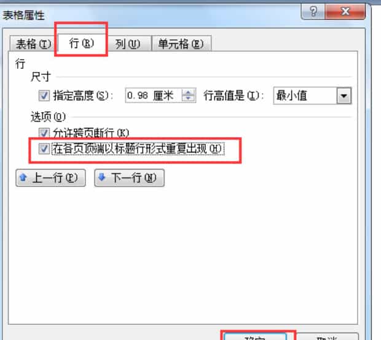Go to the previous row with 上一行

pyautogui.click(x=50, y=178)
